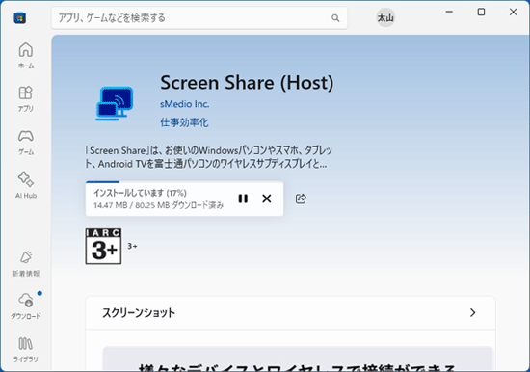This screenshot has width=530, height=372.
Task: Go to Home (ホーム) in sidebar
Action: pos(26,56)
